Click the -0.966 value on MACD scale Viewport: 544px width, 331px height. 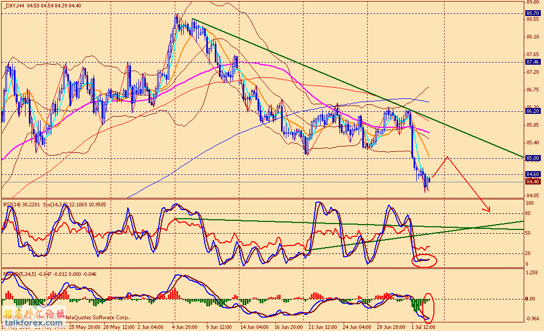pyautogui.click(x=532, y=318)
